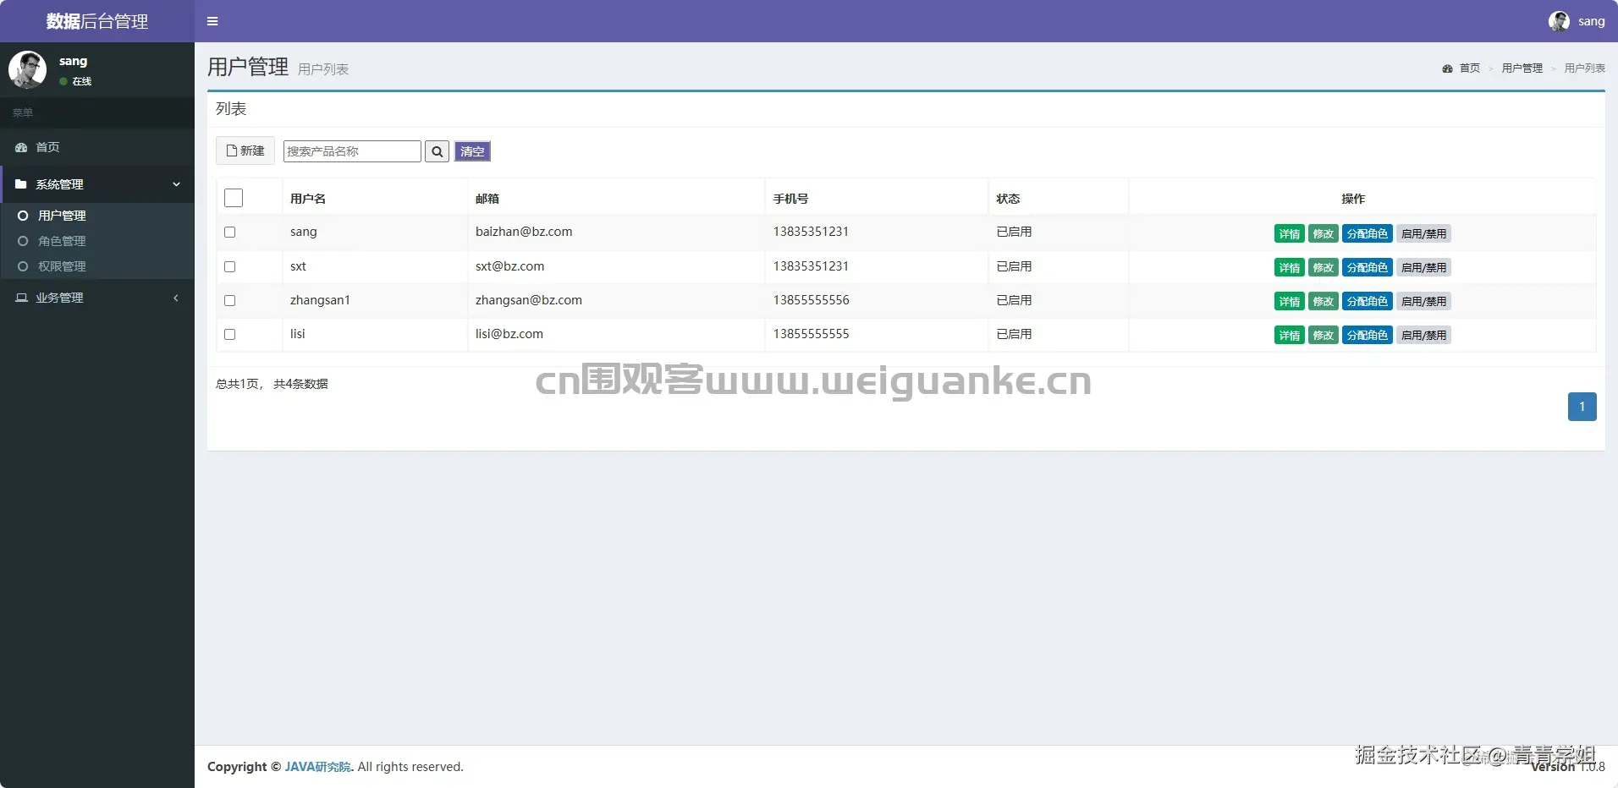Viewport: 1618px width, 788px height.
Task: Click 修改 for user zhangsan1
Action: (1324, 301)
